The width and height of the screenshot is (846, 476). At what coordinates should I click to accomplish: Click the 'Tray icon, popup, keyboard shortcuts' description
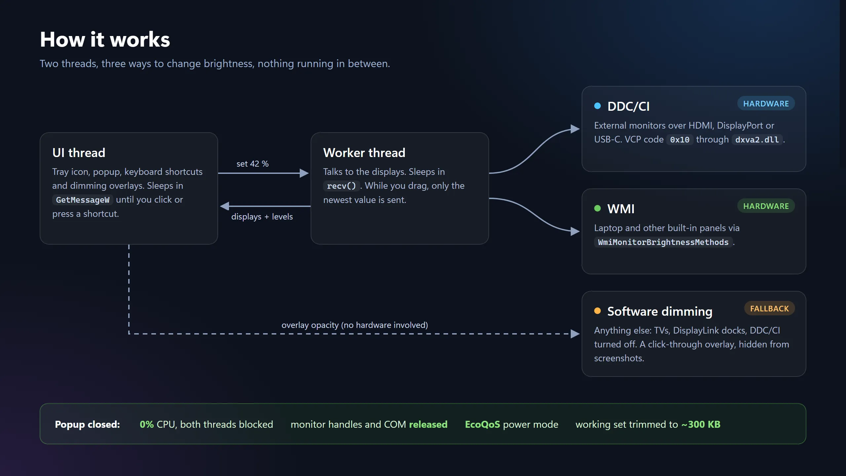pyautogui.click(x=127, y=192)
